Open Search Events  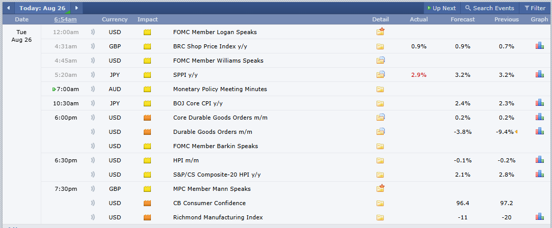click(491, 8)
